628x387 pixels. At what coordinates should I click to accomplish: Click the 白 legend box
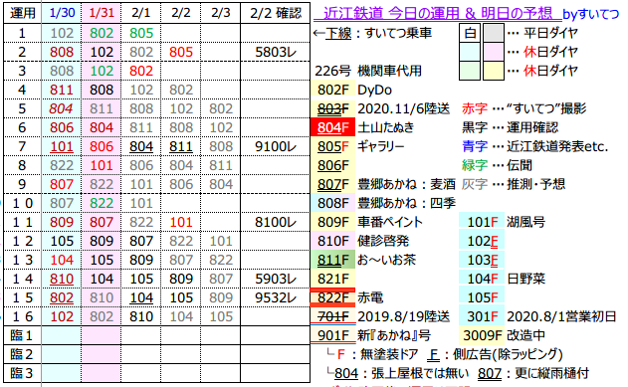[x=470, y=33]
